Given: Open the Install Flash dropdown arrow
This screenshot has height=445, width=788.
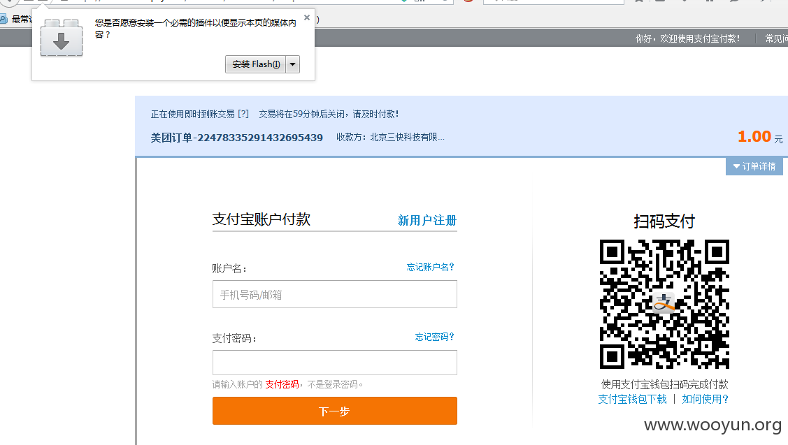Looking at the screenshot, I should 292,64.
